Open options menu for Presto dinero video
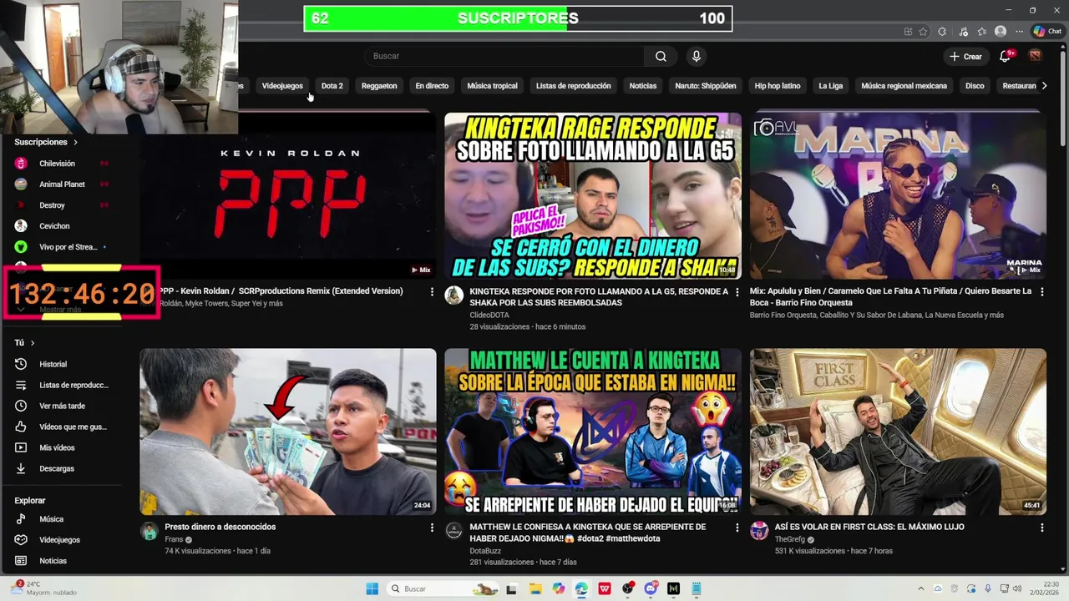The height and width of the screenshot is (601, 1069). (432, 528)
